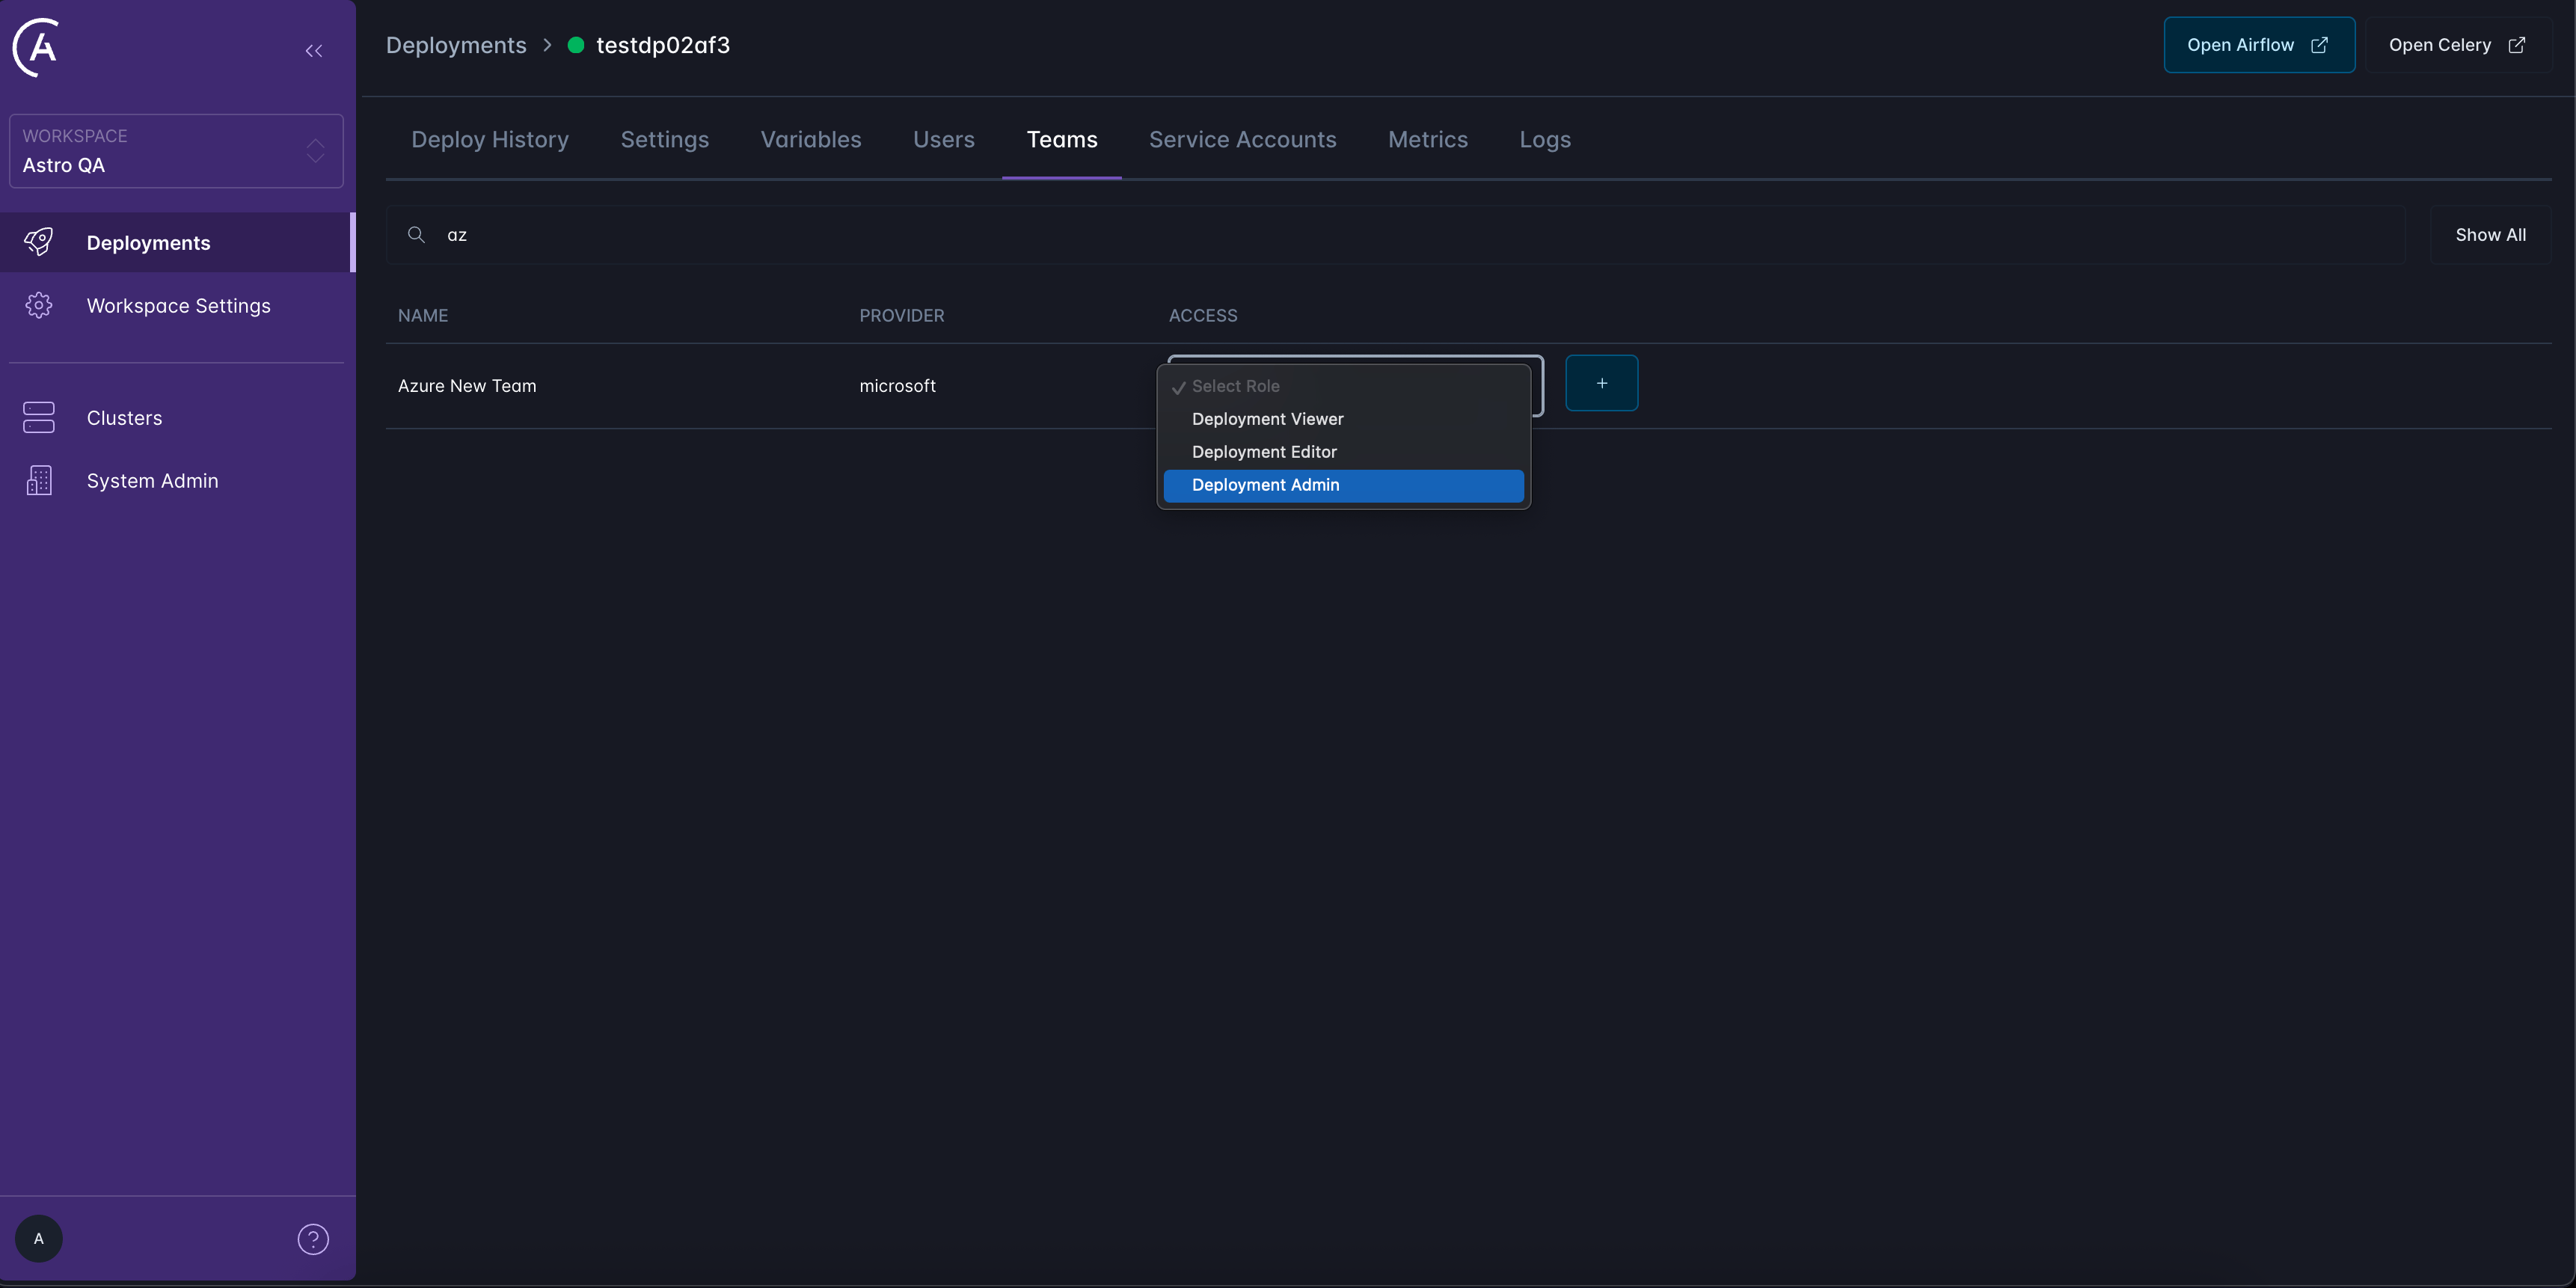Click the plus add team button
The image size is (2576, 1288).
1601,383
